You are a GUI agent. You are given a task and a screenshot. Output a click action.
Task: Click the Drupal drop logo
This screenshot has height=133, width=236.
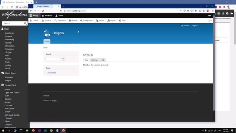pos(47,33)
